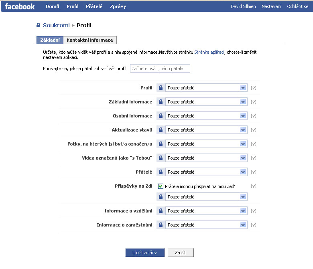
Task: Open Informace o zaměstnání privacy dropdown
Action: [x=206, y=225]
